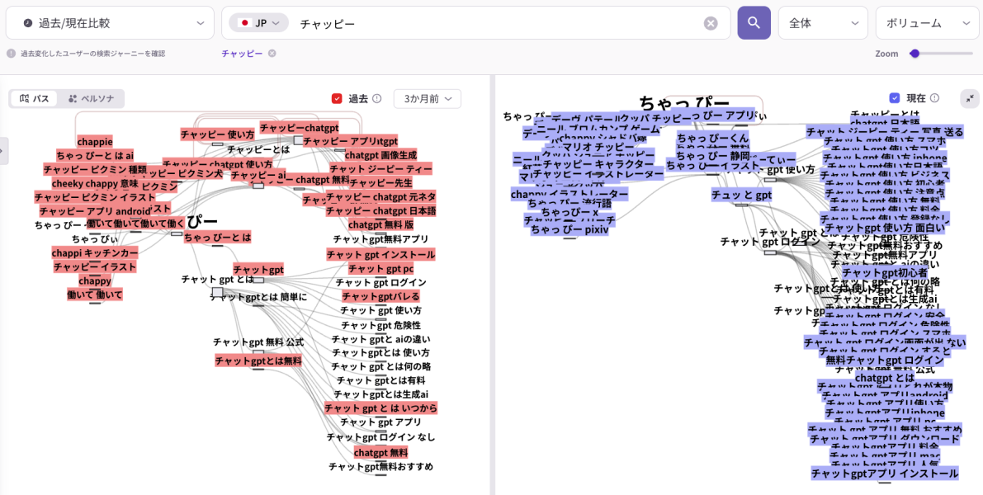
Task: Click the チャッピー search input field
Action: [x=495, y=23]
